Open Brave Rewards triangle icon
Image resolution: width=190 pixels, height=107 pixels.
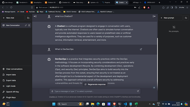(x=148, y=8)
